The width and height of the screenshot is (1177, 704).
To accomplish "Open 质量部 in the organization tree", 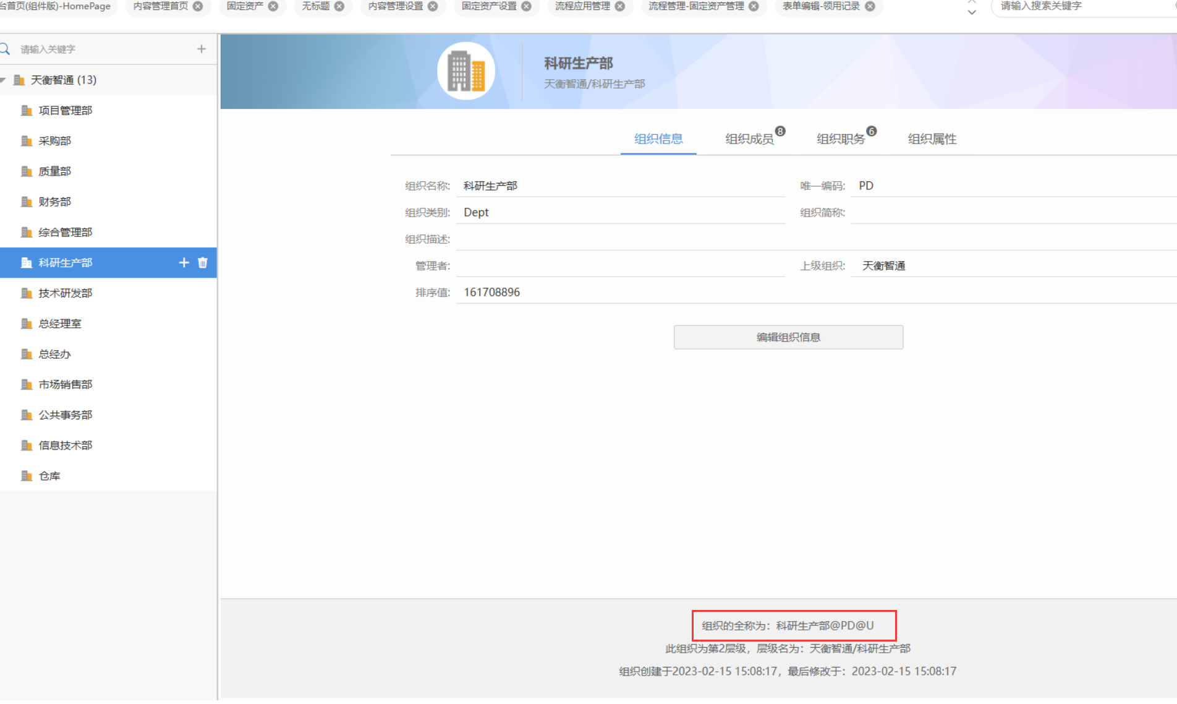I will click(108, 171).
